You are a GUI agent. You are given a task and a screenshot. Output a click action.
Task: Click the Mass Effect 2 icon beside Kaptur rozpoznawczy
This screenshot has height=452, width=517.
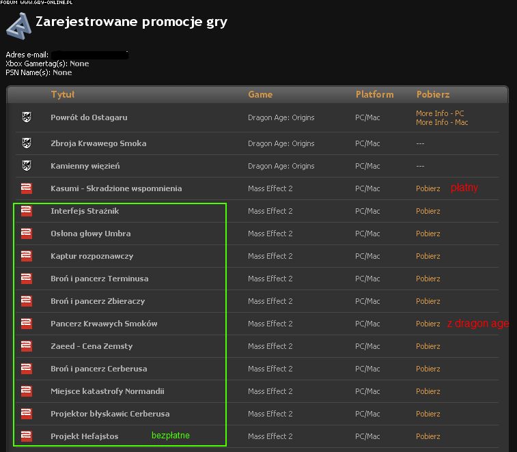(x=27, y=255)
